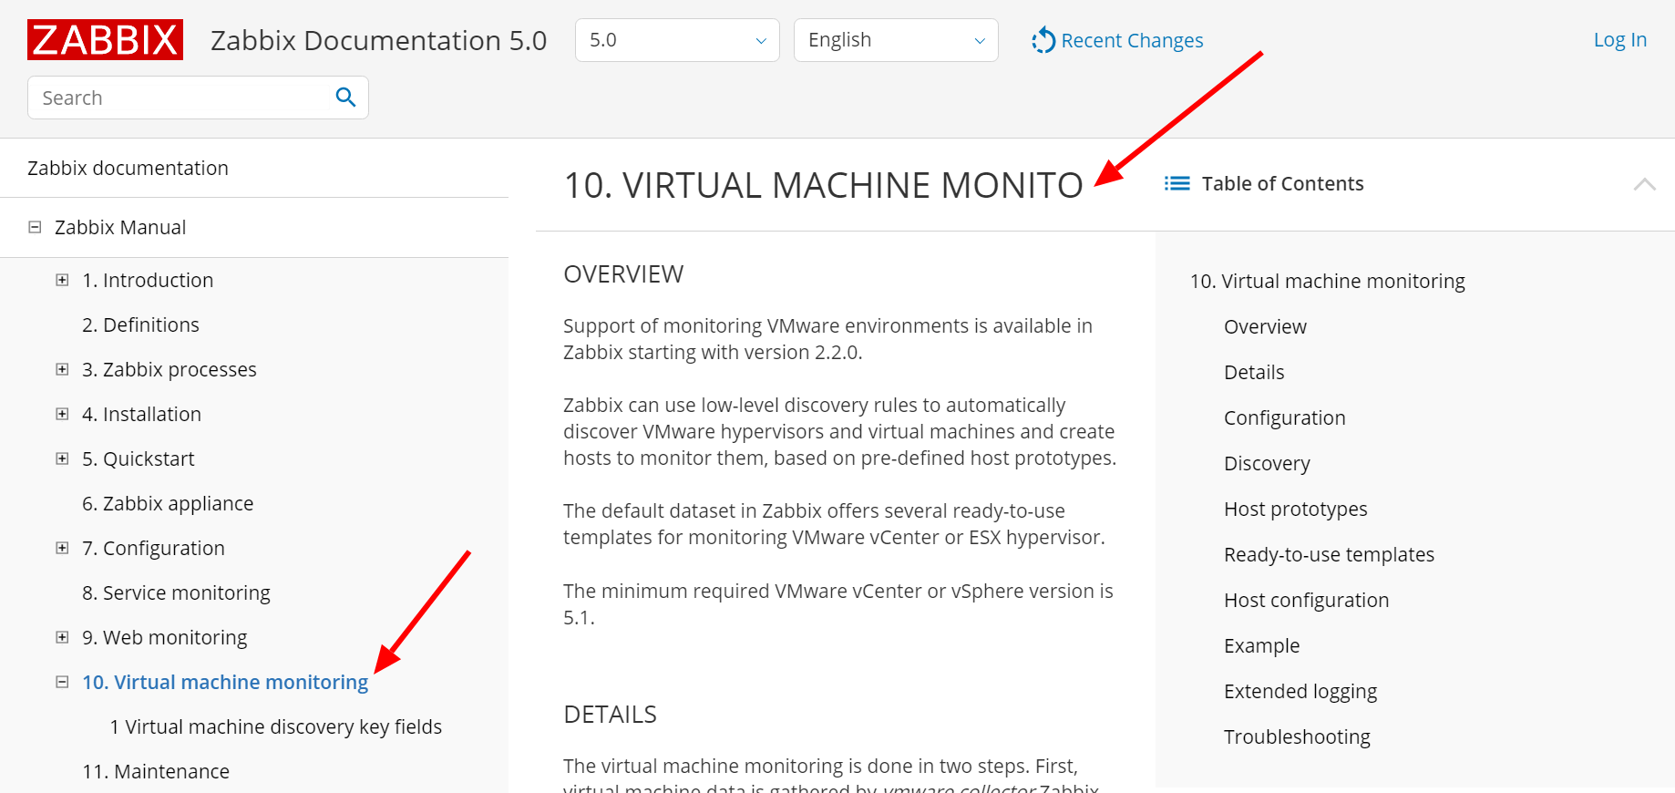Image resolution: width=1675 pixels, height=793 pixels.
Task: Jump to Troubleshooting in TOC
Action: coord(1297,736)
